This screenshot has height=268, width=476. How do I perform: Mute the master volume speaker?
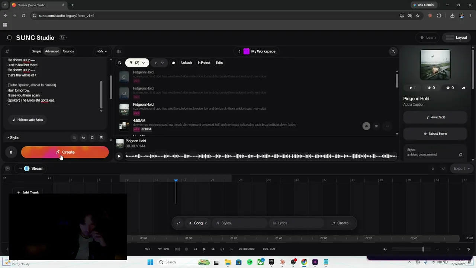[385, 249]
